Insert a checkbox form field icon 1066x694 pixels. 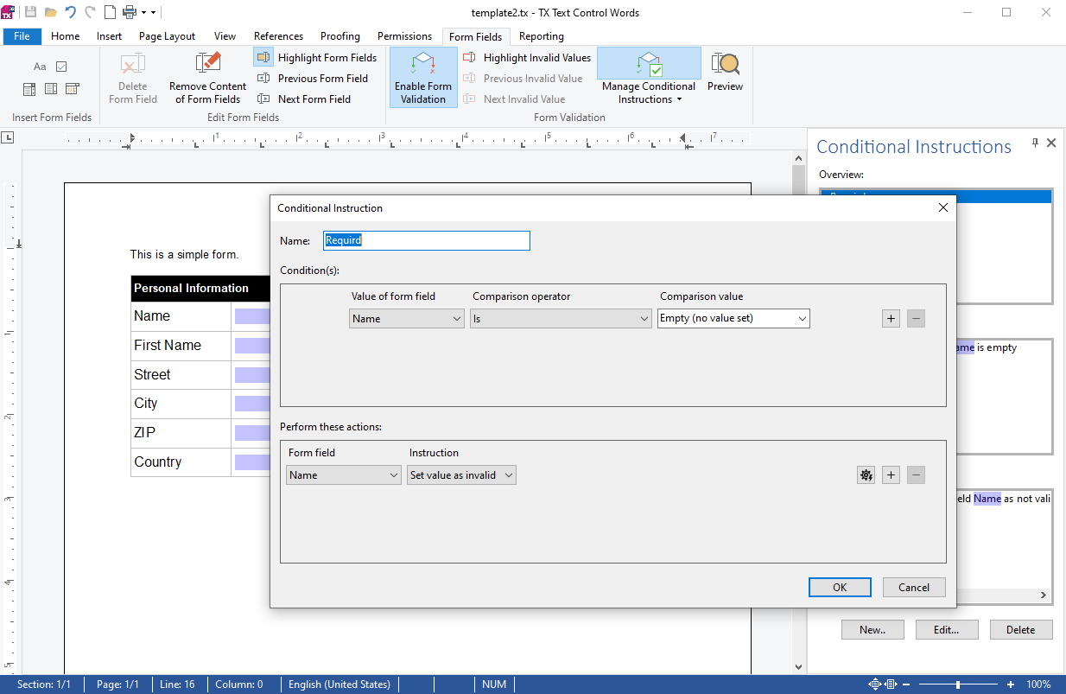(x=61, y=67)
